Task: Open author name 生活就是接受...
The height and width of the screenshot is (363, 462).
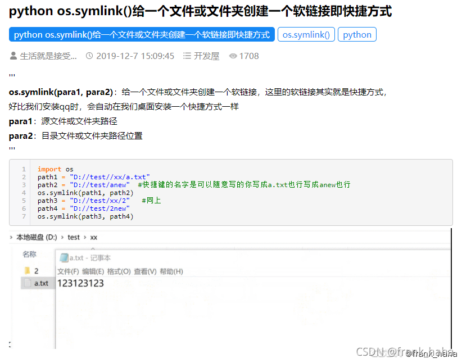Action: [48, 56]
